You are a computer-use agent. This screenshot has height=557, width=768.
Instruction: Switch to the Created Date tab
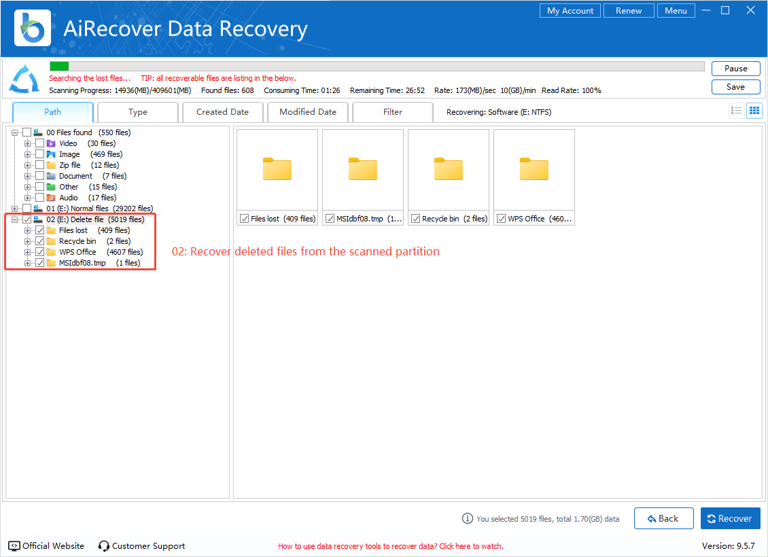[222, 112]
